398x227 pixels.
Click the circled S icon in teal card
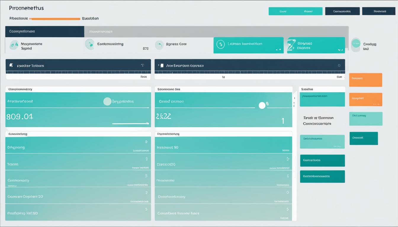(220, 44)
